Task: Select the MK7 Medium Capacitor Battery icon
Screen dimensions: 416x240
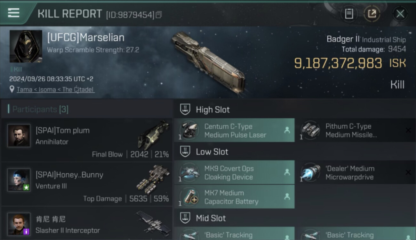Action: point(189,197)
